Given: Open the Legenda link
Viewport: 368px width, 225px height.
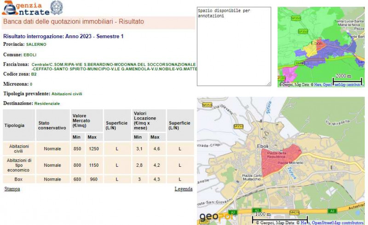Looking at the screenshot, I should coord(183,189).
